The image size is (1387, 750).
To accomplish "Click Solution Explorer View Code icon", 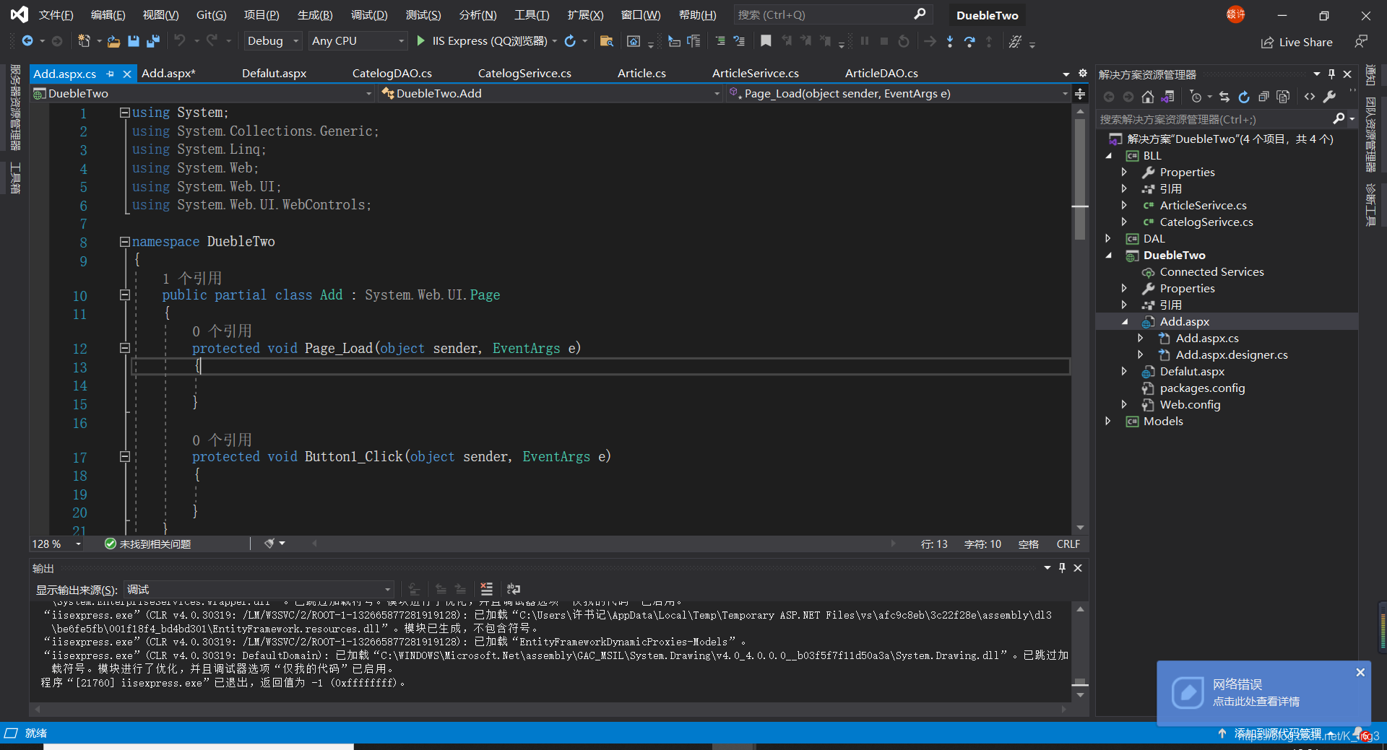I will [x=1310, y=97].
